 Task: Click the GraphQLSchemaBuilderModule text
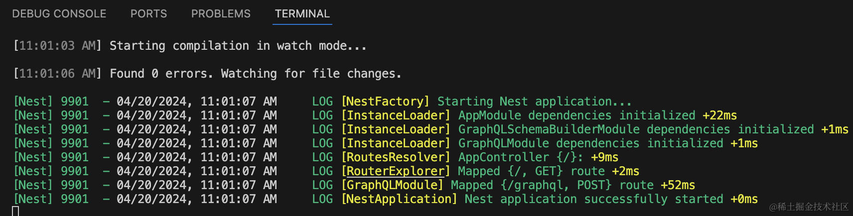coord(549,129)
